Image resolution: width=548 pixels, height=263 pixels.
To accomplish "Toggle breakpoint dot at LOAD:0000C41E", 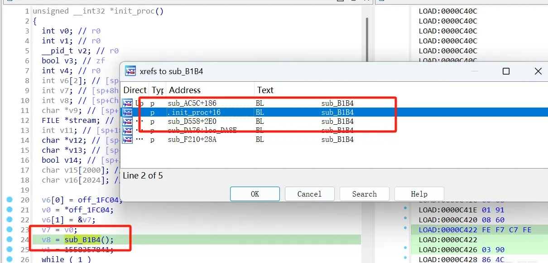I will (x=405, y=209).
